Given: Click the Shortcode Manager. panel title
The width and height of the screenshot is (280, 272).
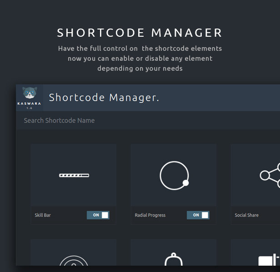Looking at the screenshot, I should (104, 97).
